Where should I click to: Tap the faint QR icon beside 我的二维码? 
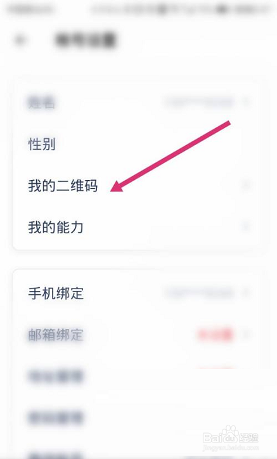pos(226,185)
